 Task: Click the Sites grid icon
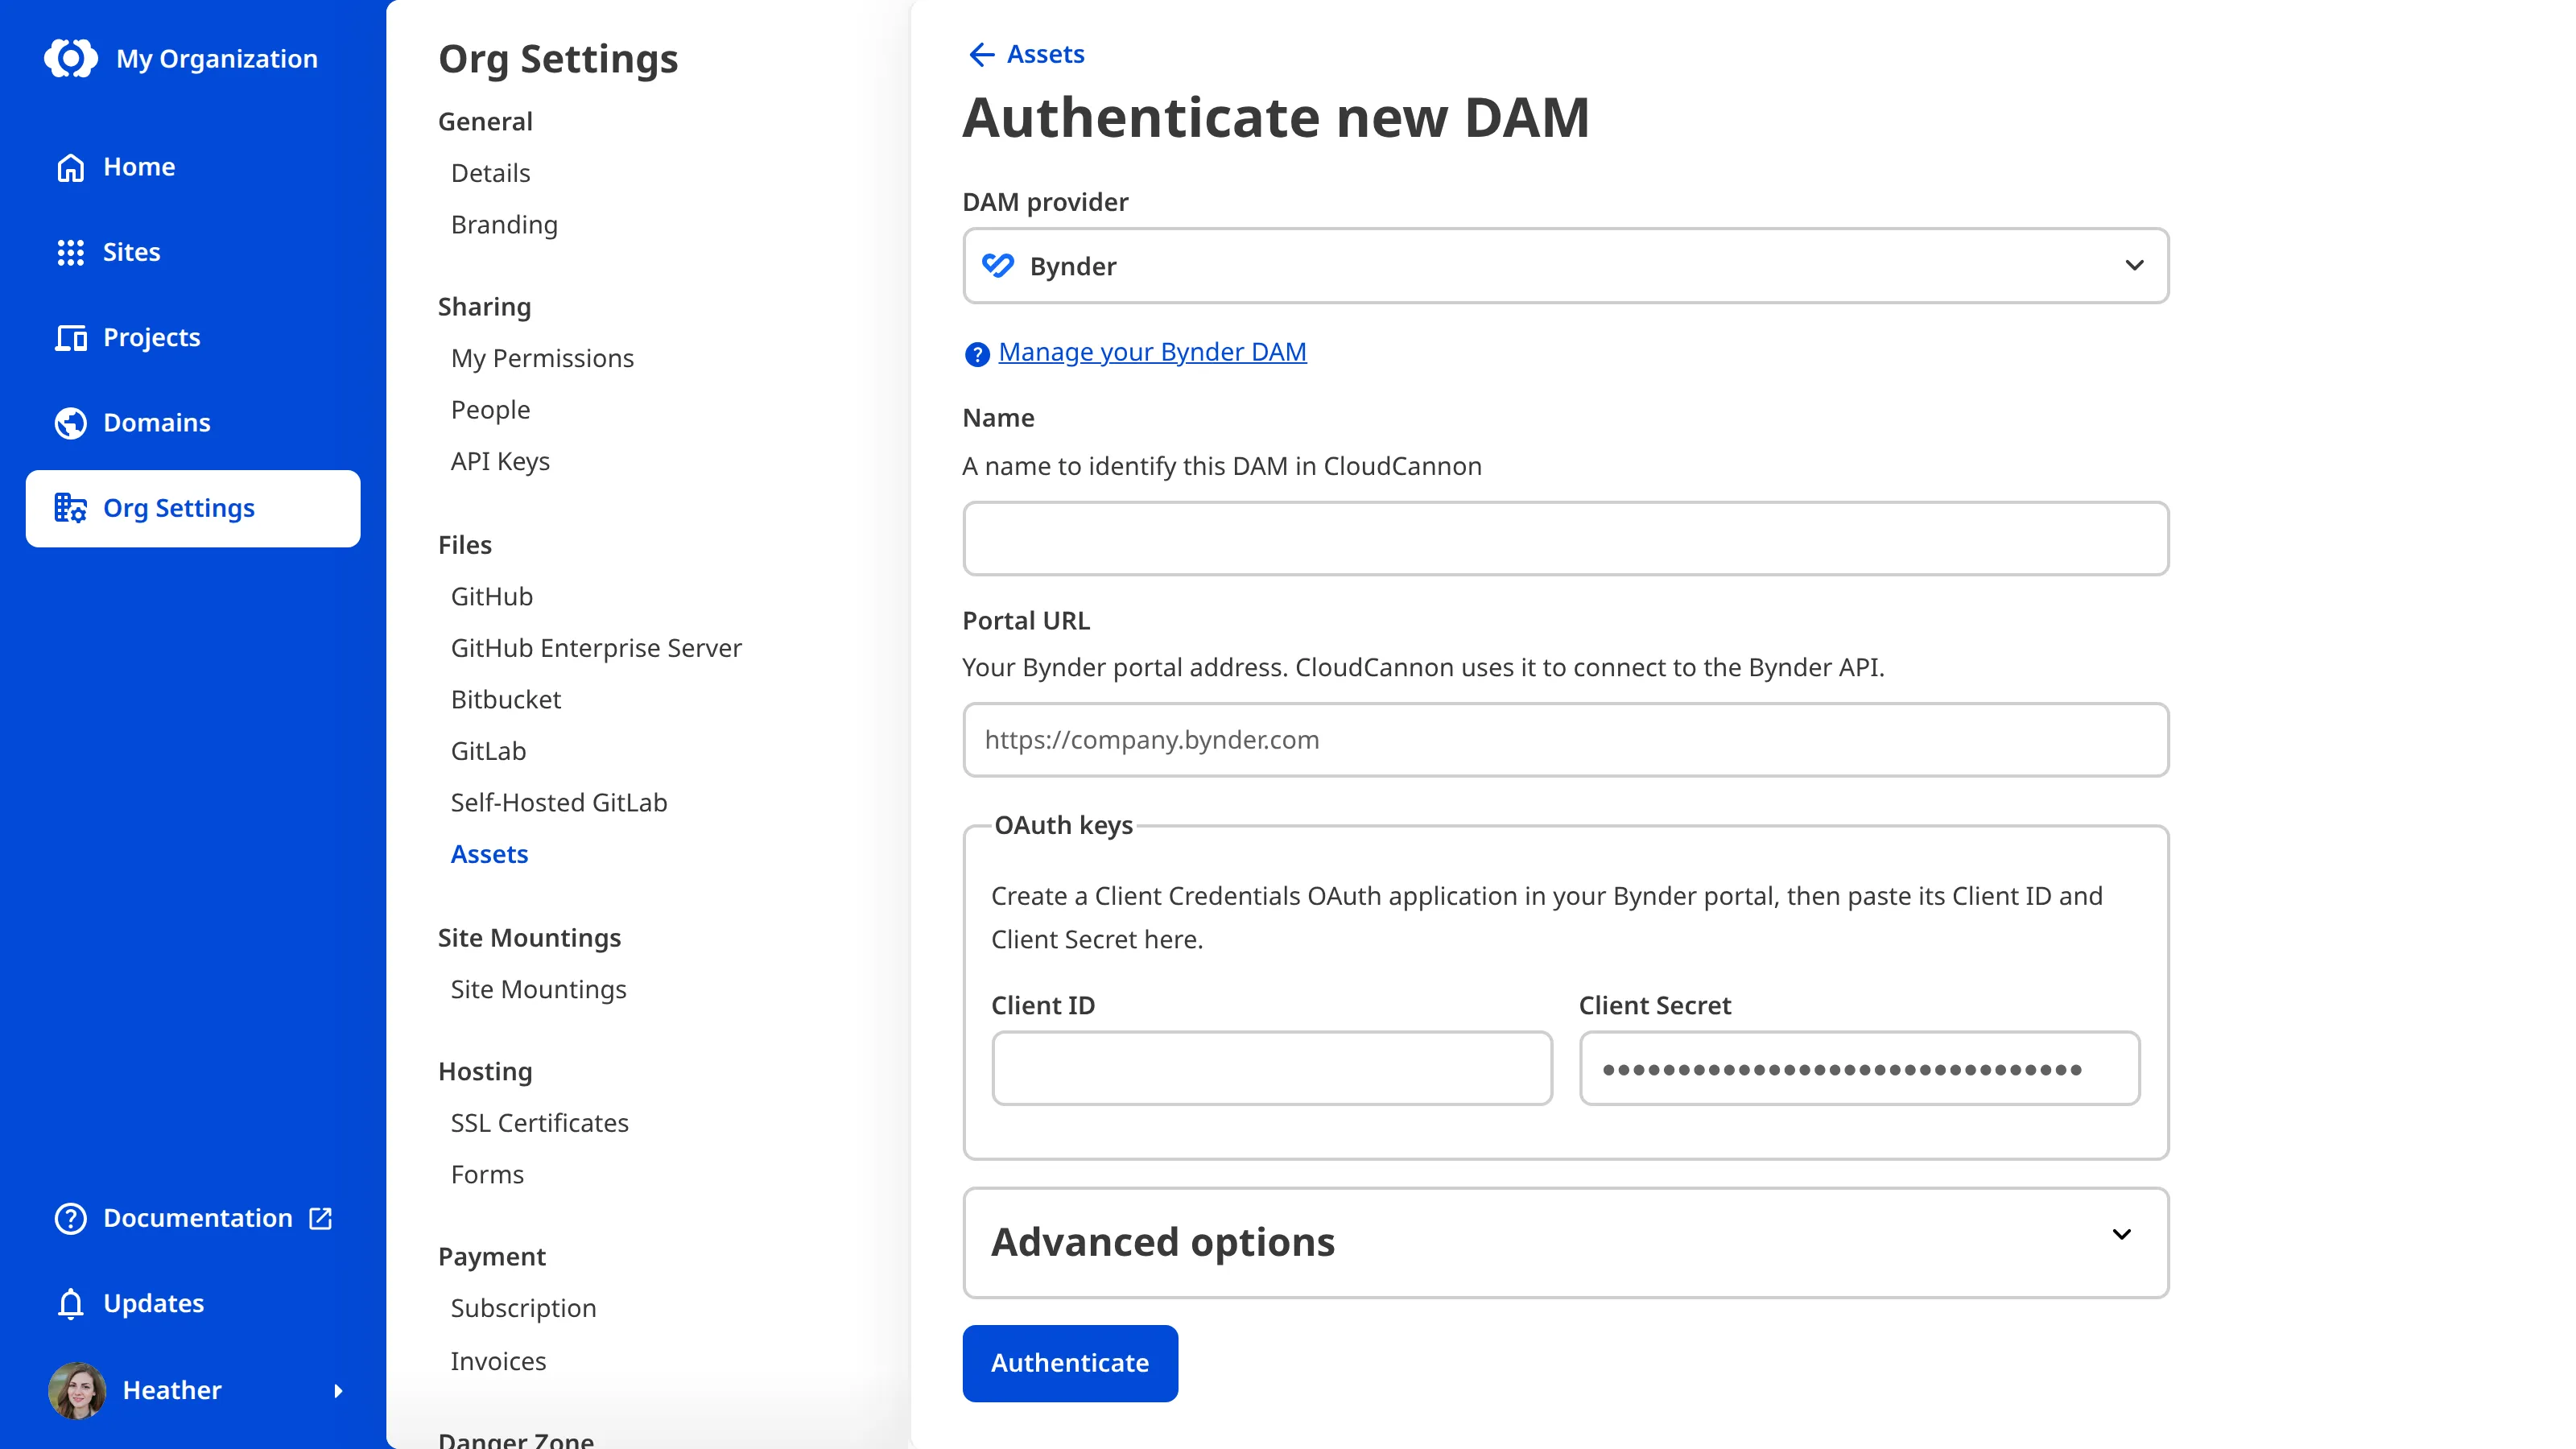click(x=70, y=252)
